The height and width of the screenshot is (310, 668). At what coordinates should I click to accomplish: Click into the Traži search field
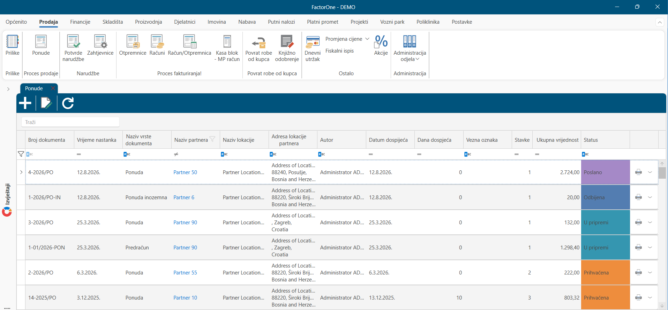pos(70,122)
